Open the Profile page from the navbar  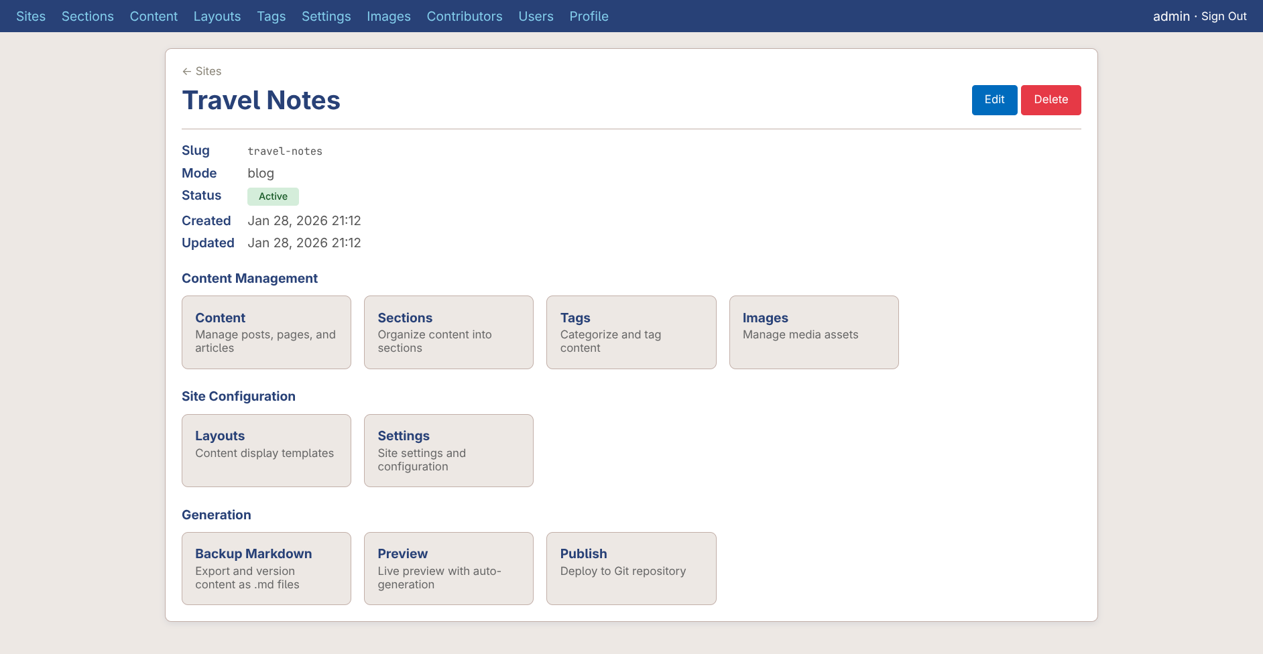[x=589, y=16]
